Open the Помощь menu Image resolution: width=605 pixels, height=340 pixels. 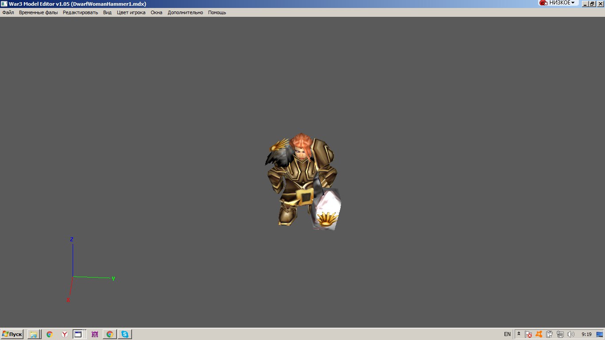(217, 12)
